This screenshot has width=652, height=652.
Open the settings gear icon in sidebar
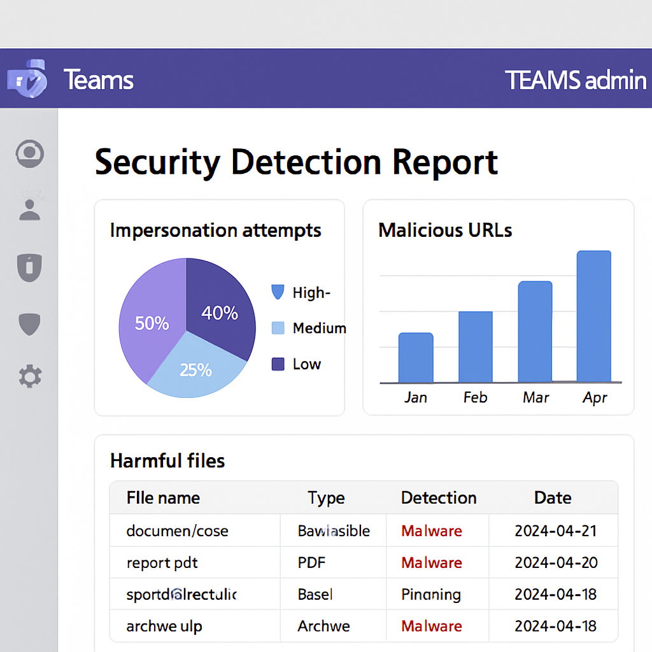[30, 377]
